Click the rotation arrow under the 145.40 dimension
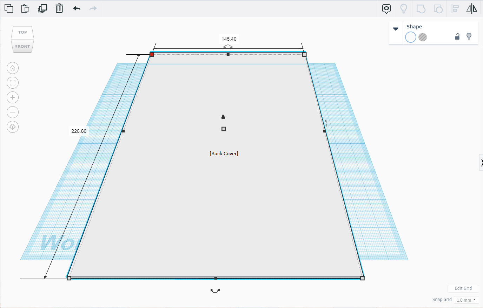 [228, 47]
